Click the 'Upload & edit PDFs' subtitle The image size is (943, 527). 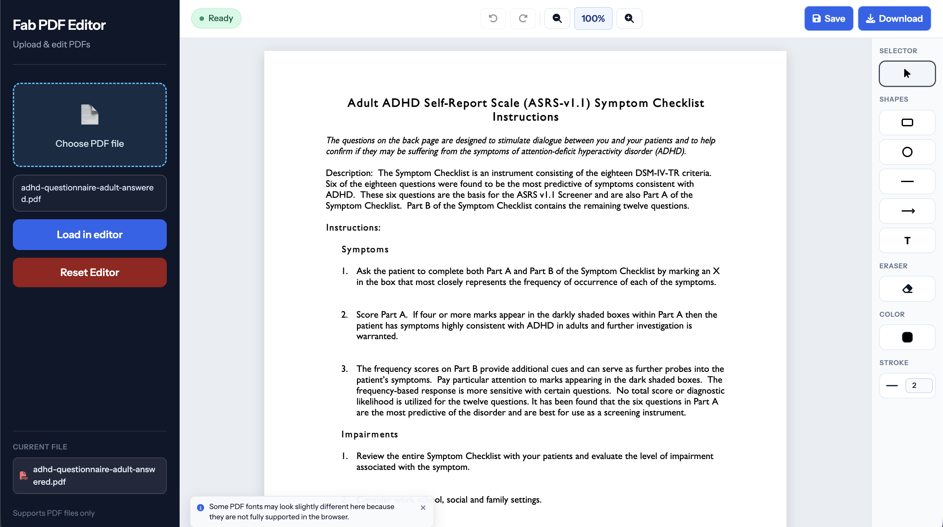click(x=51, y=44)
